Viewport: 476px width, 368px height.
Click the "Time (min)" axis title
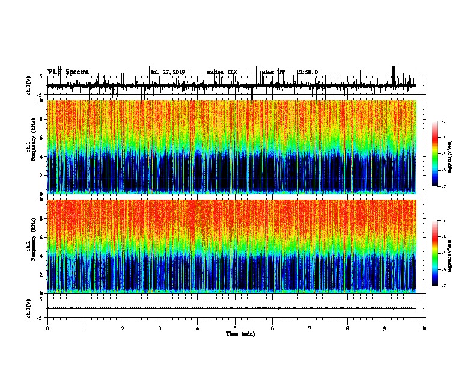(240, 334)
